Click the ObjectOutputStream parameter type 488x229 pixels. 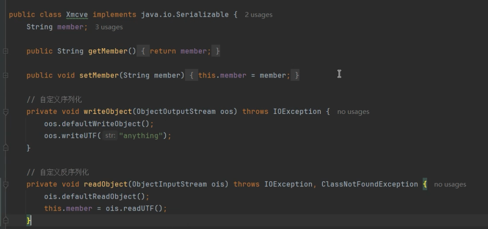pyautogui.click(x=176, y=112)
